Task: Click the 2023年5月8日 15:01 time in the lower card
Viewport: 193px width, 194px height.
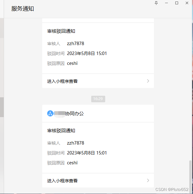Action: pos(87,153)
